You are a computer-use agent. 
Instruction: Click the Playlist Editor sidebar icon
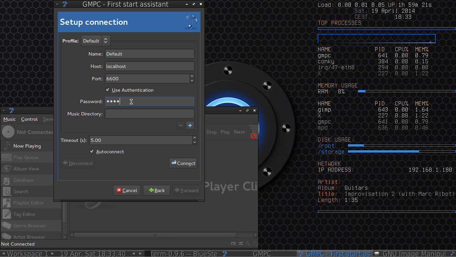point(7,203)
